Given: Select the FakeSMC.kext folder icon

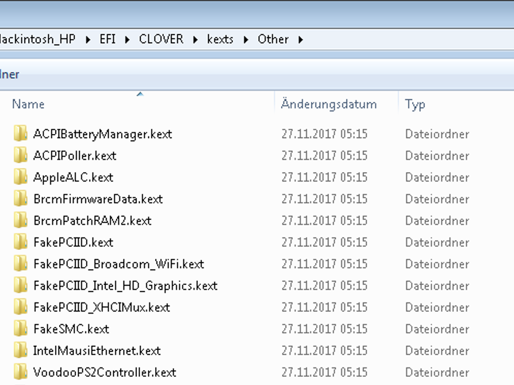Looking at the screenshot, I should tap(20, 329).
